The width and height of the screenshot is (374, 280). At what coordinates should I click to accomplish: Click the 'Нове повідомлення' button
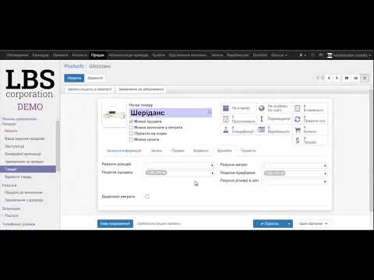[x=115, y=224]
